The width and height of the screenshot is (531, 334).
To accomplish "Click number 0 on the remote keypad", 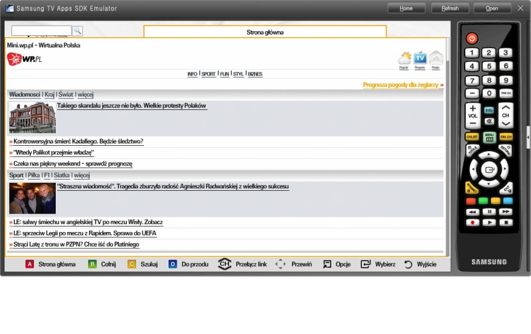I will (x=489, y=93).
